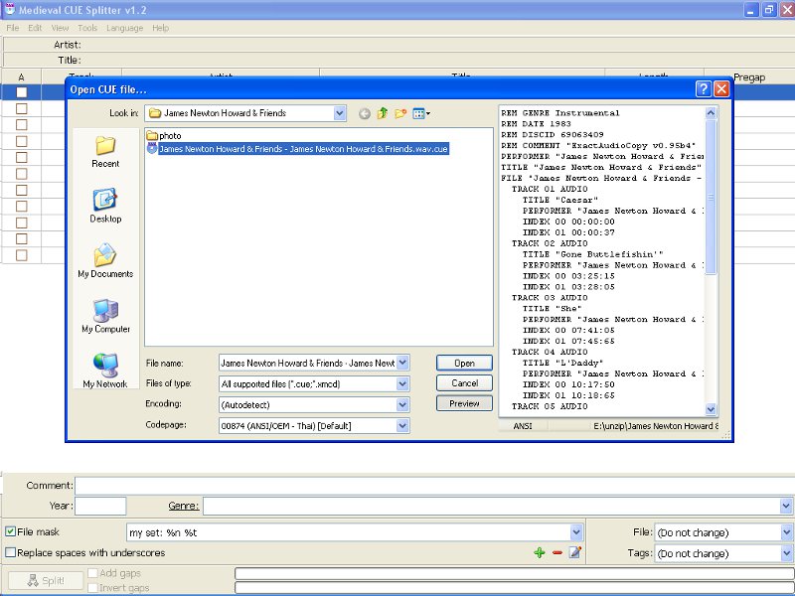Open the Edit menu

(x=35, y=28)
